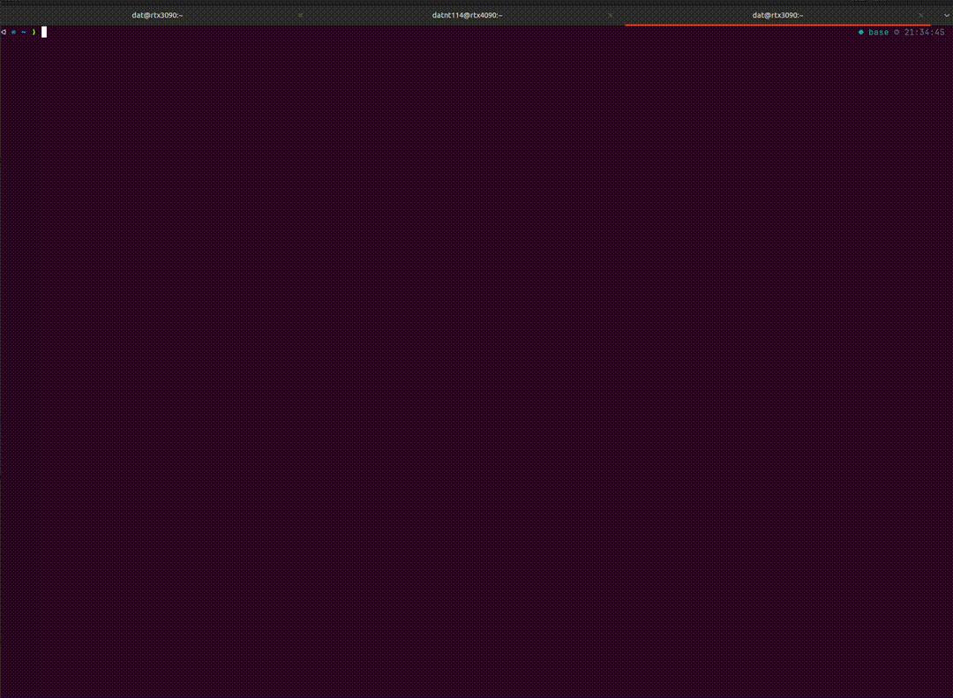This screenshot has width=953, height=698.
Task: Click the block cursor in the terminal
Action: pos(43,32)
